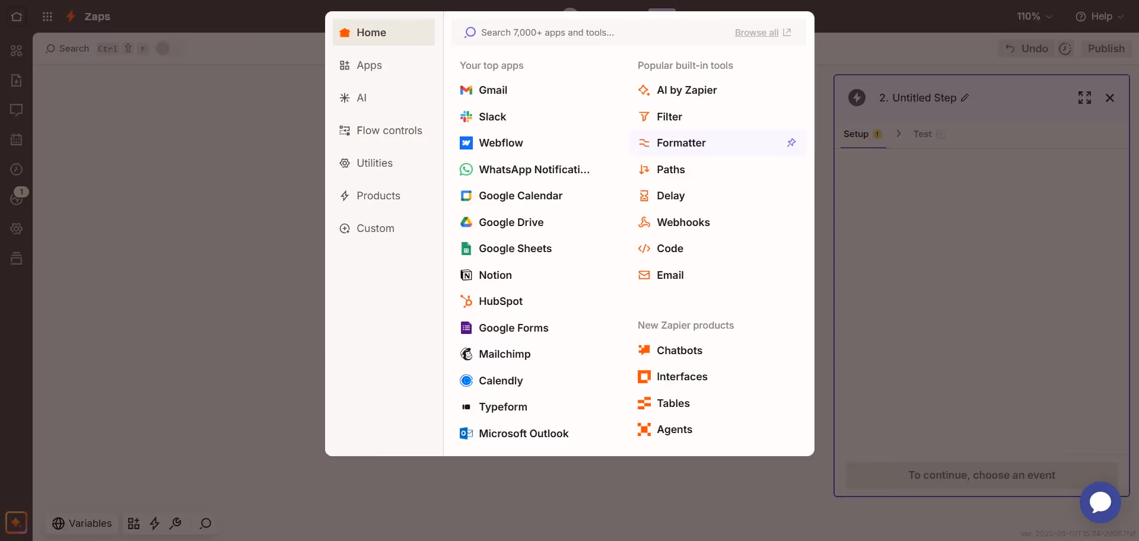Viewport: 1139px width, 541px height.
Task: Open the Zaps breadcrumb
Action: pos(97,17)
